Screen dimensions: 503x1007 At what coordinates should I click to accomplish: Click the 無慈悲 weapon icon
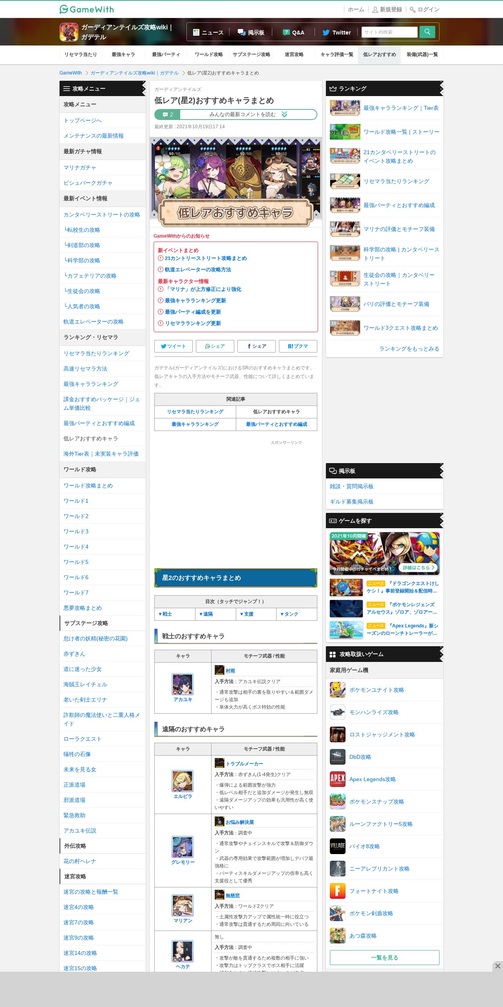click(x=219, y=894)
